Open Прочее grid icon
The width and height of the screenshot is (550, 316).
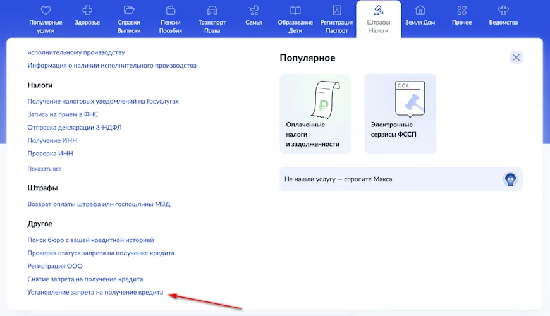pyautogui.click(x=461, y=10)
